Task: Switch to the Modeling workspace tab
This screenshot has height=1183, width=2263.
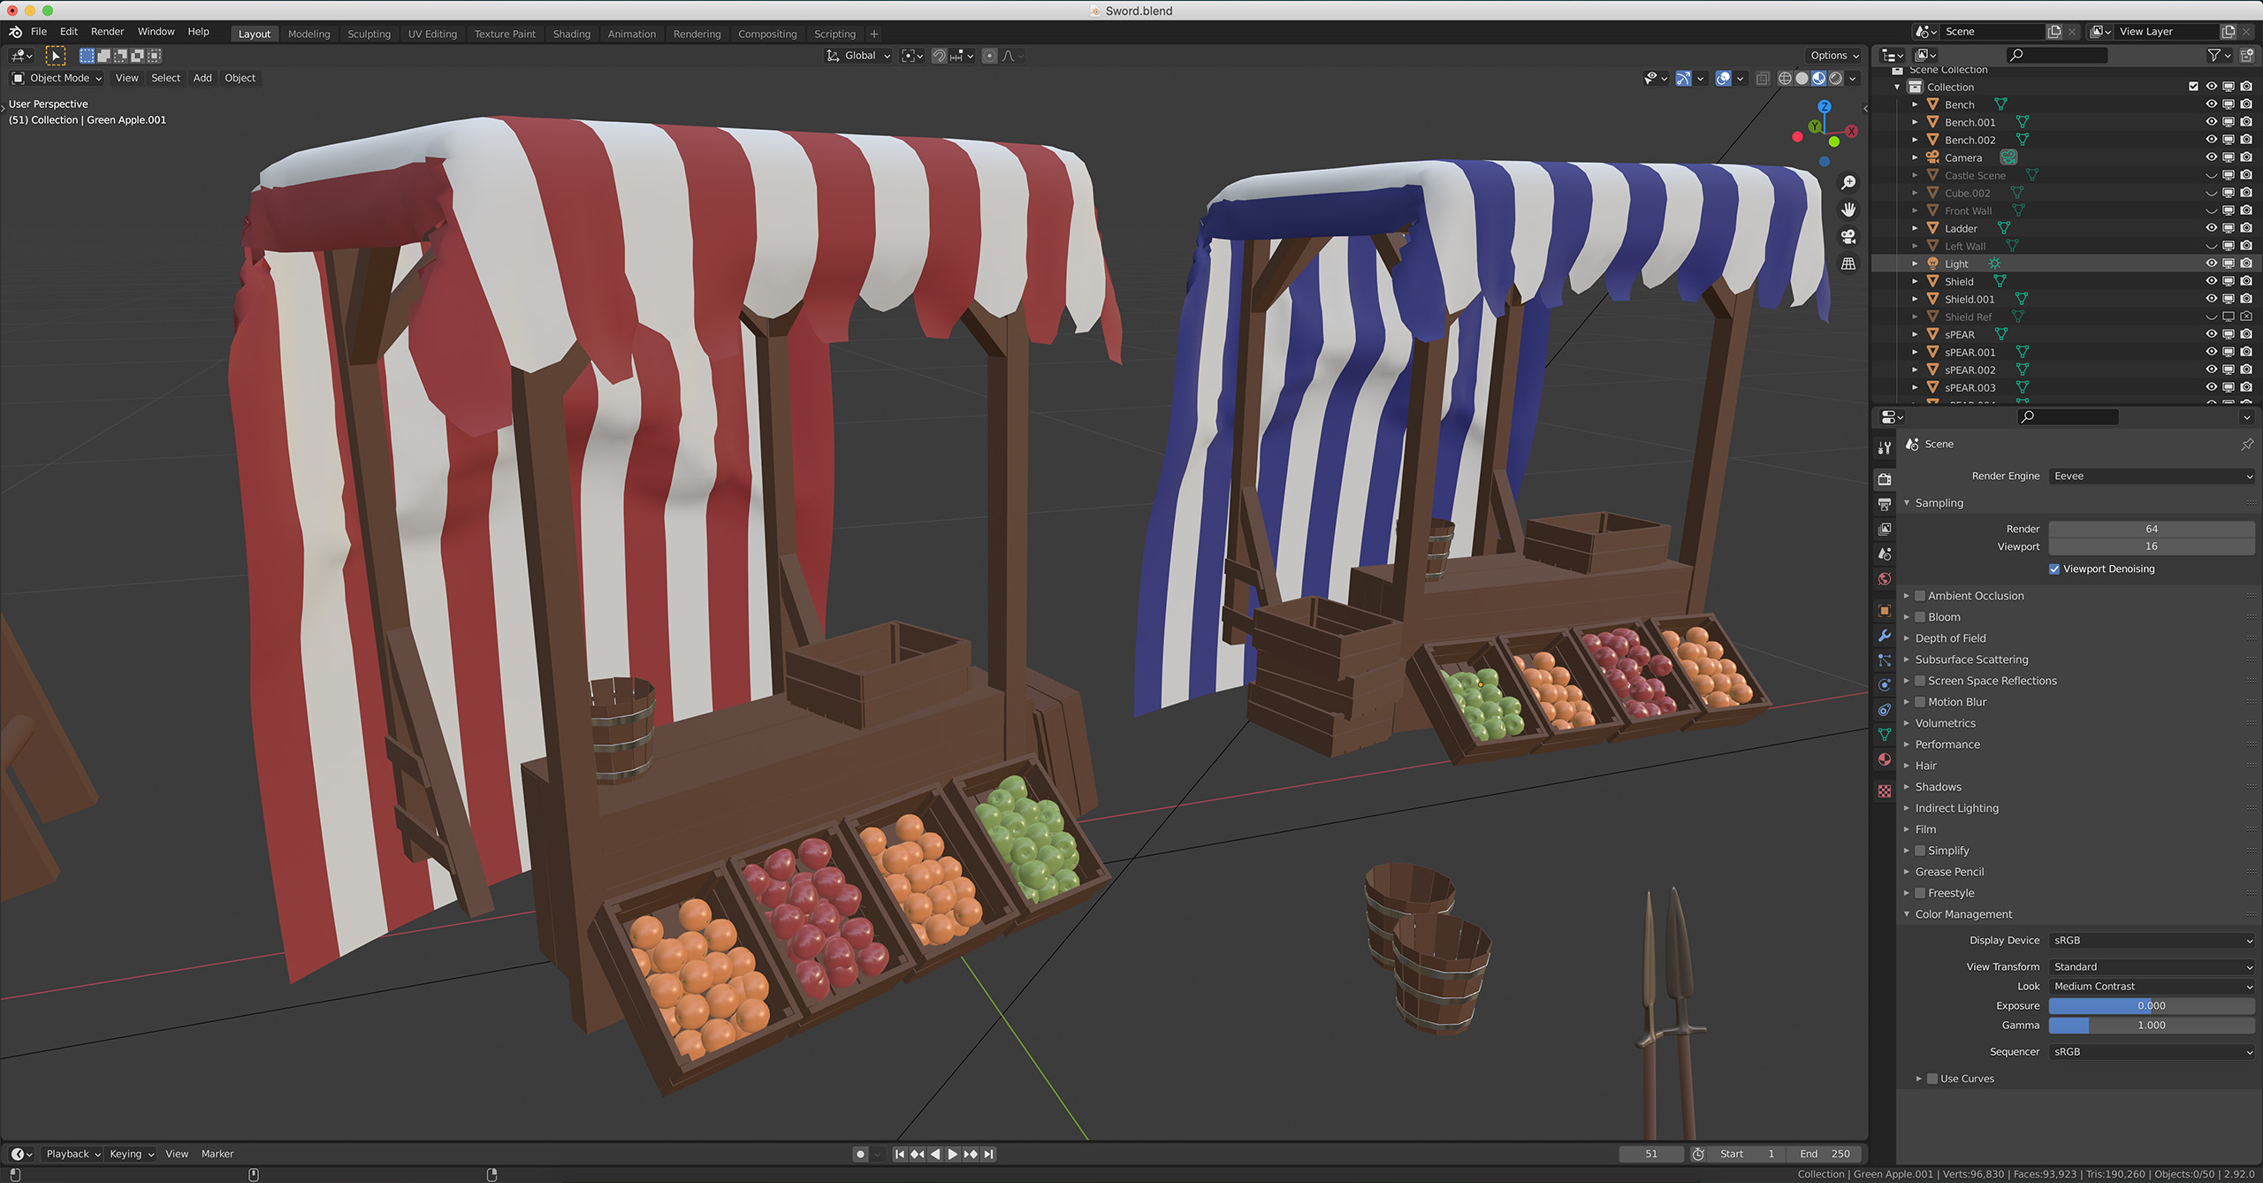Action: click(x=309, y=34)
